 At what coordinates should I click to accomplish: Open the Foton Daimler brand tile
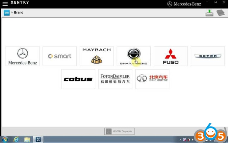coord(115,79)
